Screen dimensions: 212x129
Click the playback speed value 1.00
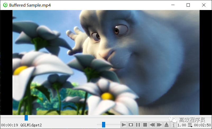point(182,125)
